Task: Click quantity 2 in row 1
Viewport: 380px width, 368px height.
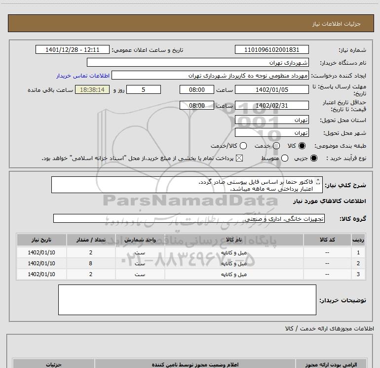Action: point(91,252)
